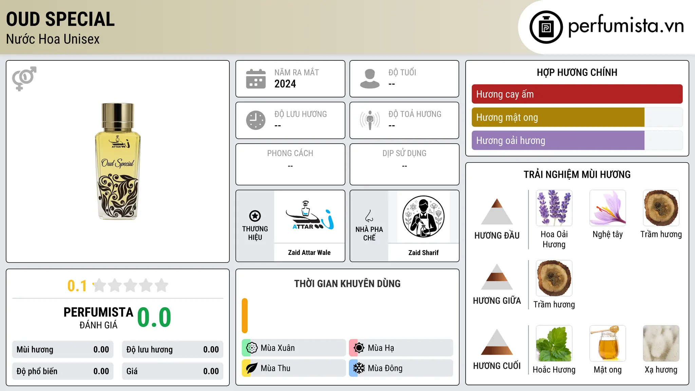
Task: Click the Độ phổ biến score row
Action: pyautogui.click(x=63, y=371)
